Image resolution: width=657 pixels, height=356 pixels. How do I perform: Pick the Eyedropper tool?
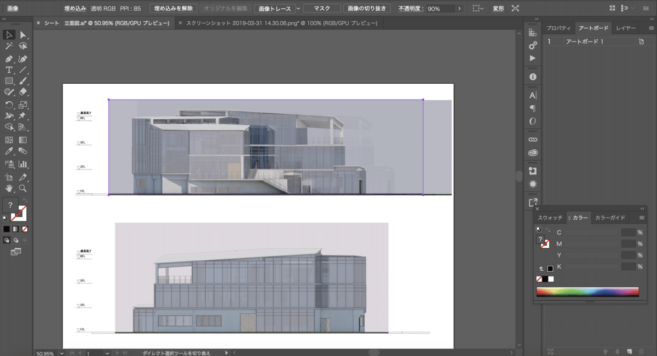coord(9,151)
